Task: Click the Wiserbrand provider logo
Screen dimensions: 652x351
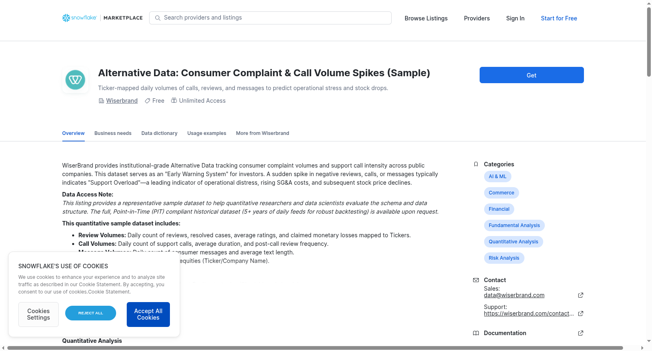Action: tap(75, 80)
